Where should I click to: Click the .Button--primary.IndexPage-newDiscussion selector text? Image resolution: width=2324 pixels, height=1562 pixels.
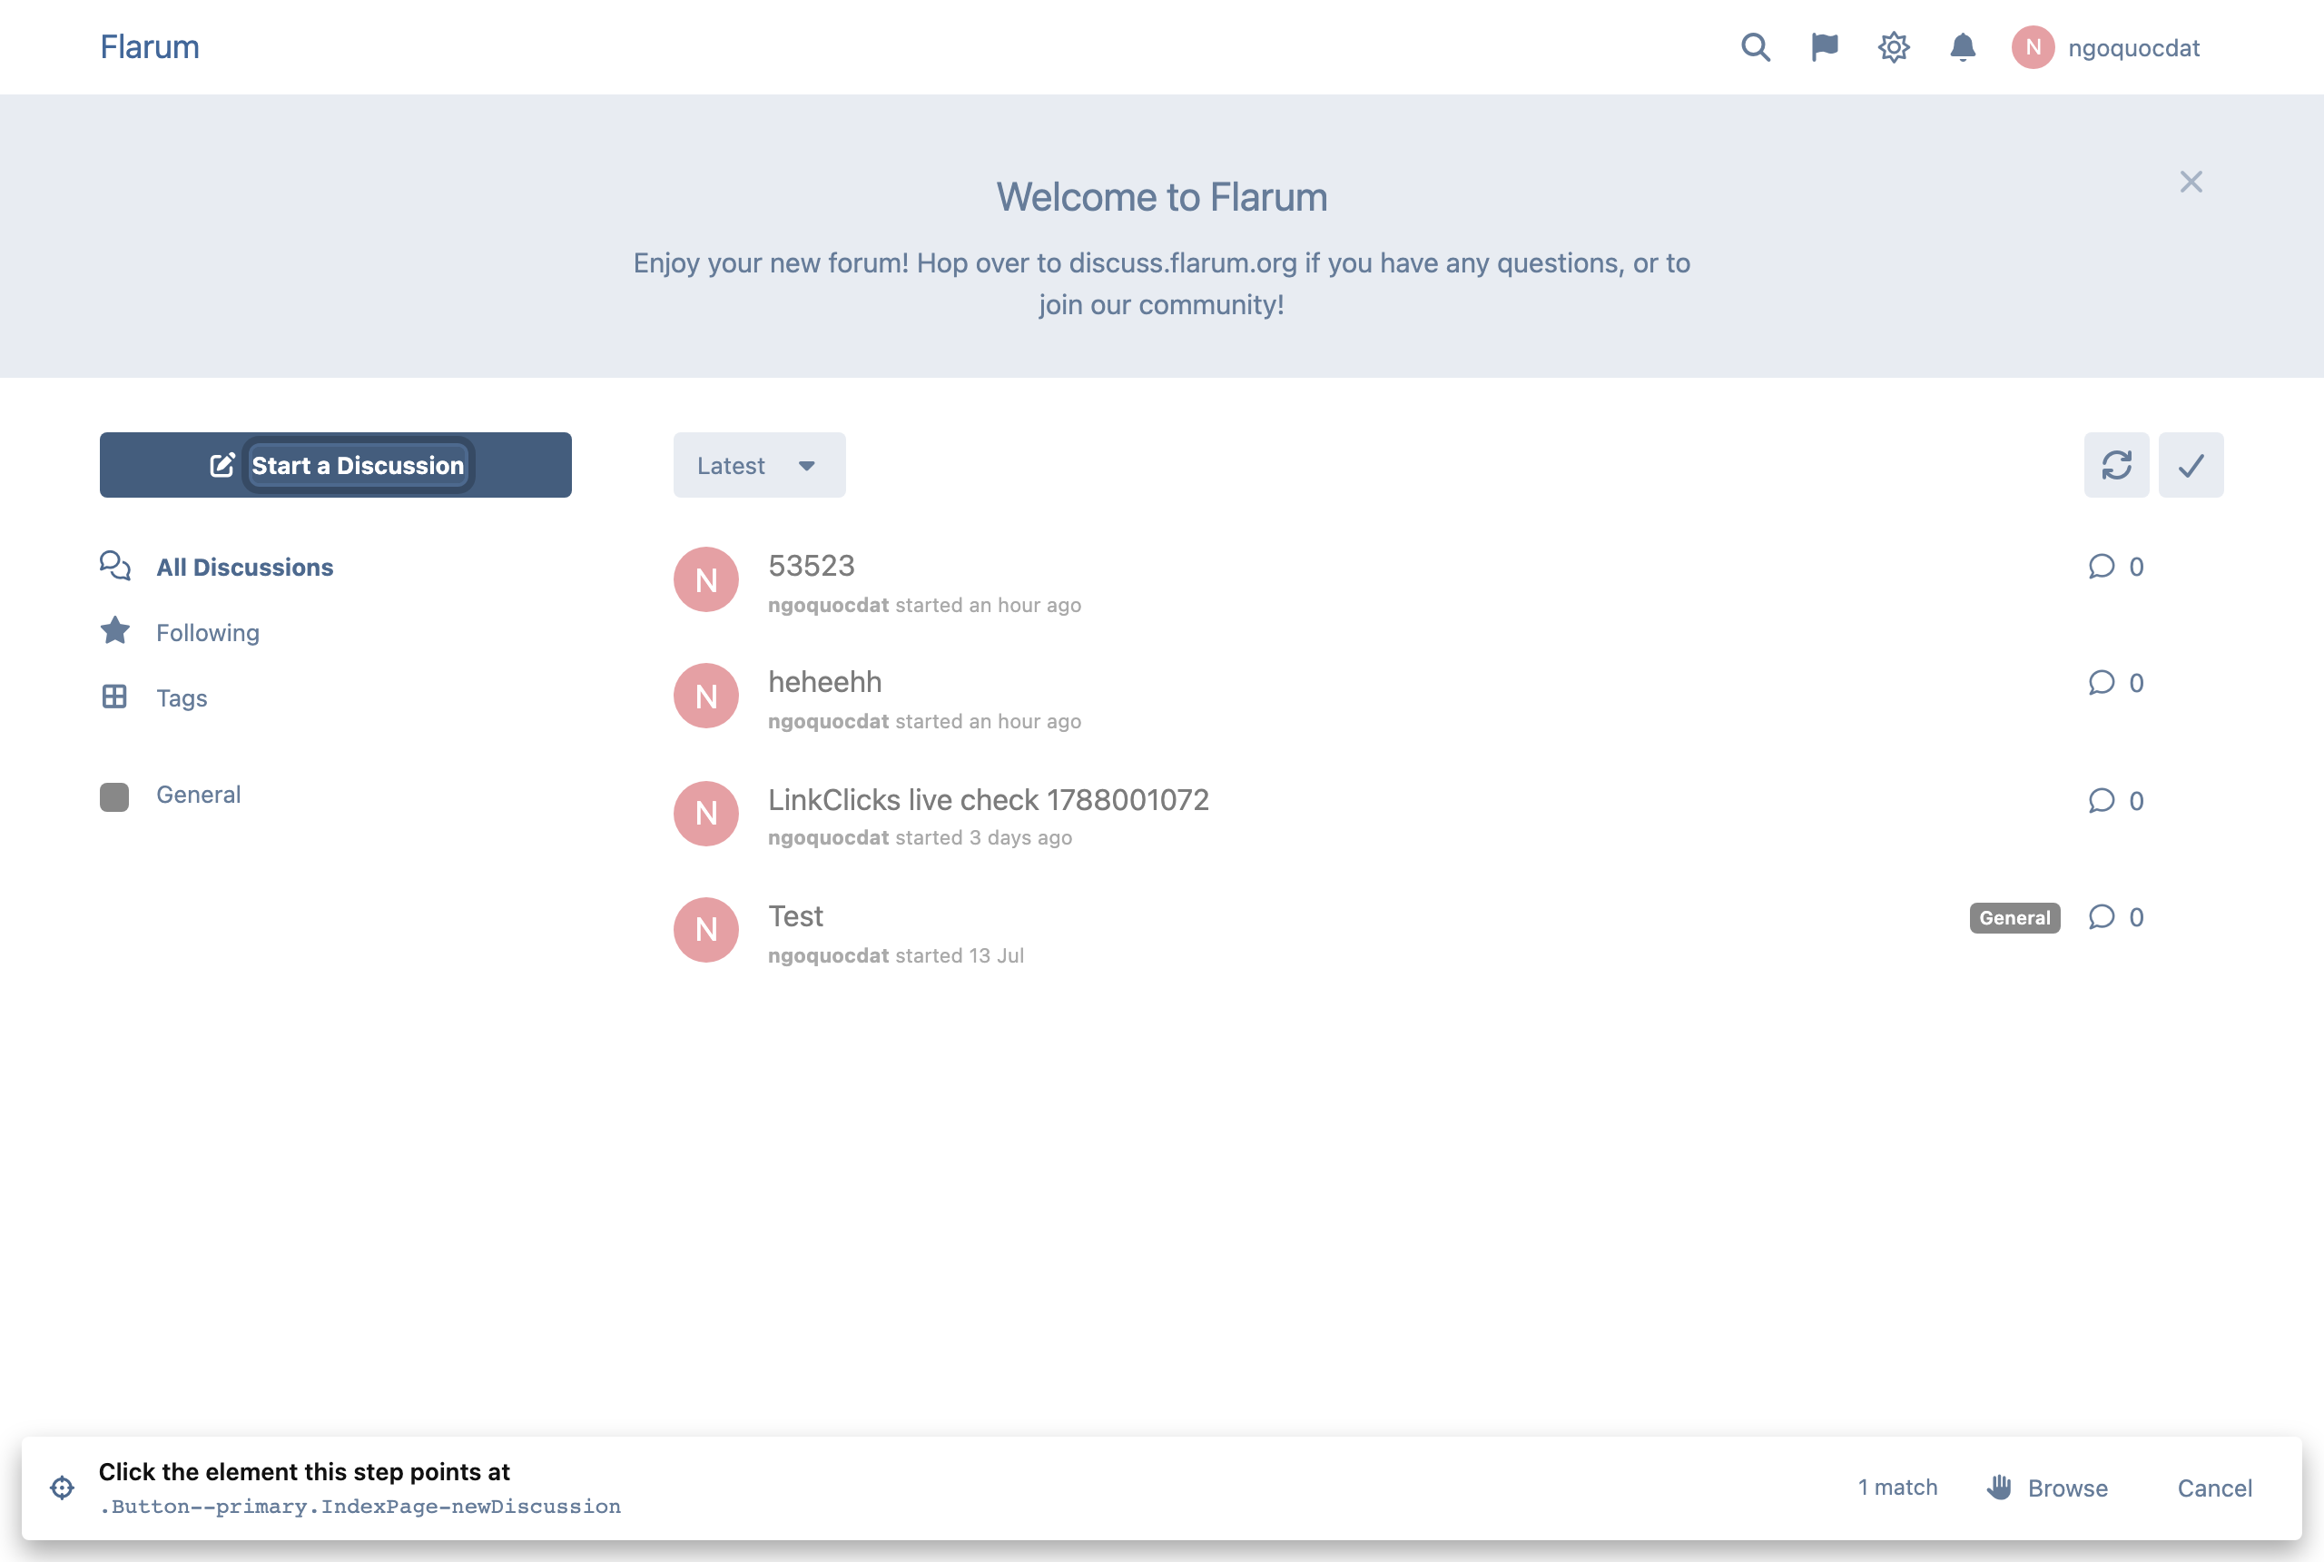coord(359,1507)
